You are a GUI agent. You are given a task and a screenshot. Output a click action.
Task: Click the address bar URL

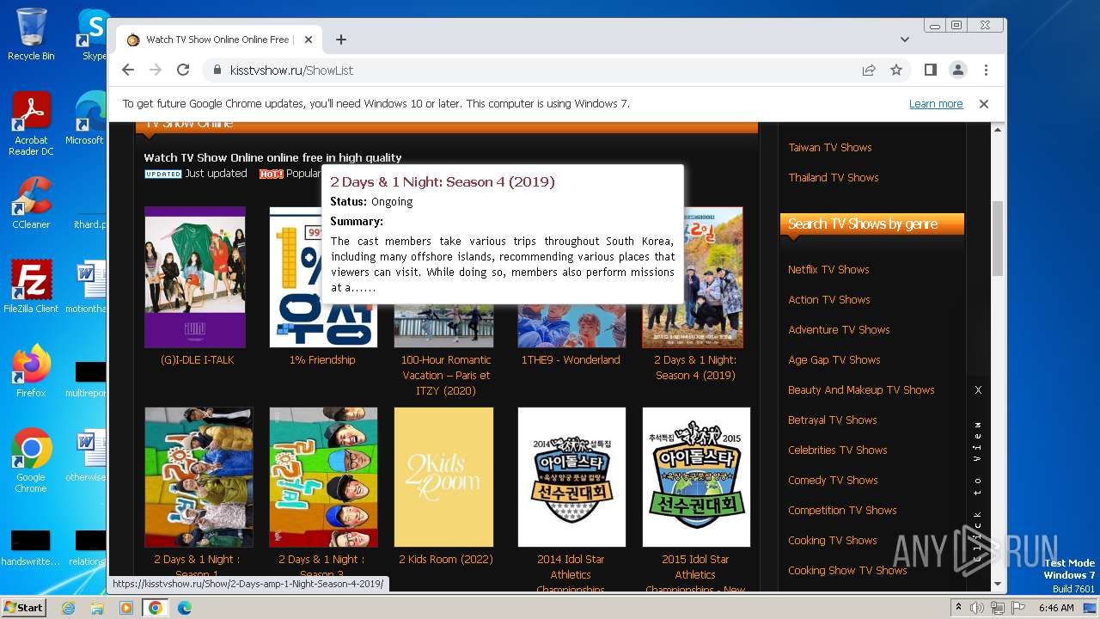(291, 70)
